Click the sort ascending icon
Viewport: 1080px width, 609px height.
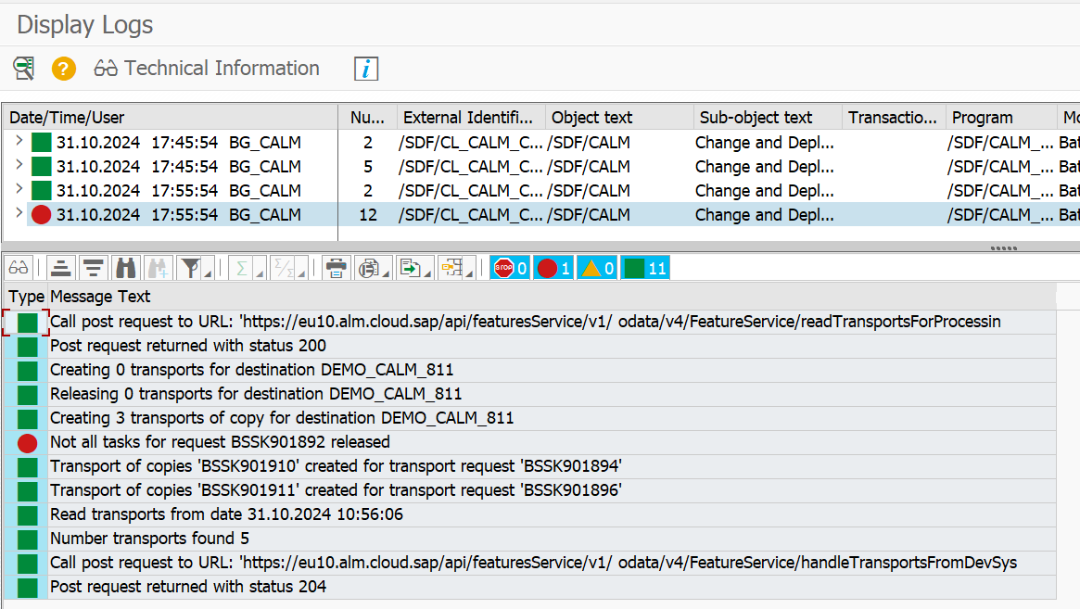(x=61, y=269)
